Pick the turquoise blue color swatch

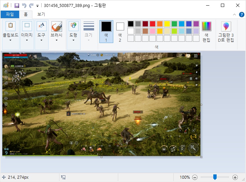pos(182,24)
